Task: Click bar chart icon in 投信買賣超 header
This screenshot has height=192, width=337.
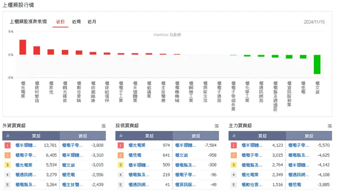Action: point(121,135)
